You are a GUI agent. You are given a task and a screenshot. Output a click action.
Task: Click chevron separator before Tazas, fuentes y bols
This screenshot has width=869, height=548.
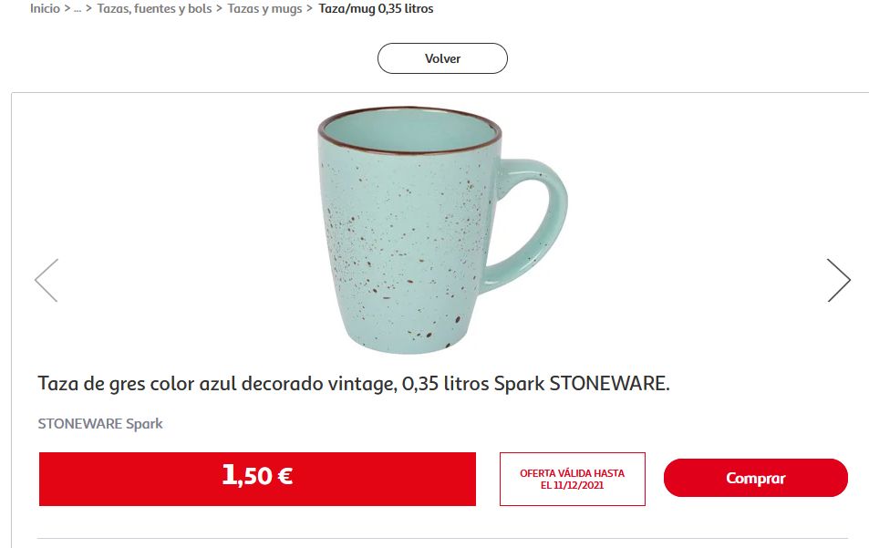89,9
